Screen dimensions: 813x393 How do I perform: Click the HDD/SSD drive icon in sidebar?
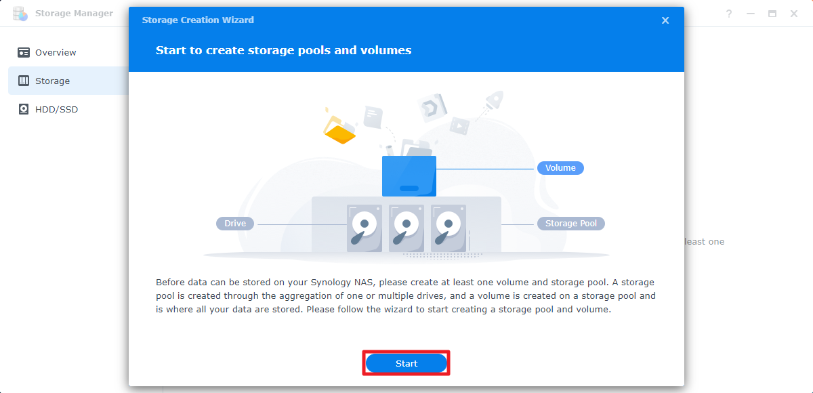click(24, 109)
